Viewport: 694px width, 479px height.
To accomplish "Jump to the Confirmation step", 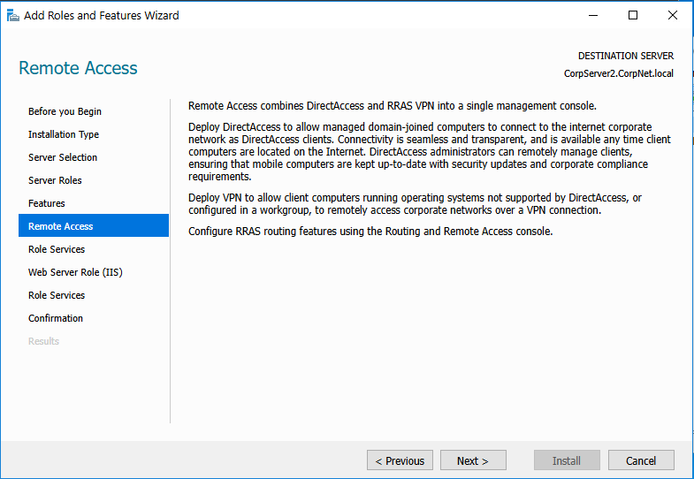I will [x=56, y=318].
